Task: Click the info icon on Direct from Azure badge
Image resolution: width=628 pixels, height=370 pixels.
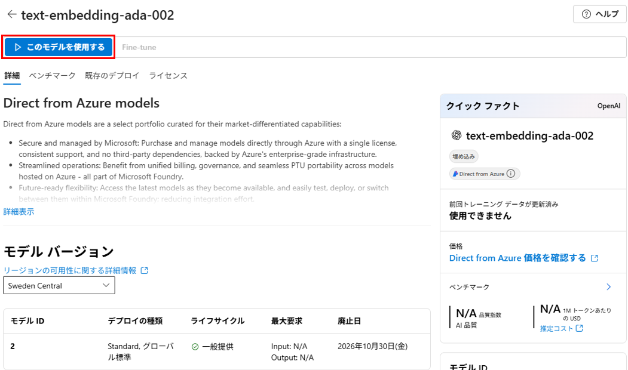Action: tap(511, 174)
